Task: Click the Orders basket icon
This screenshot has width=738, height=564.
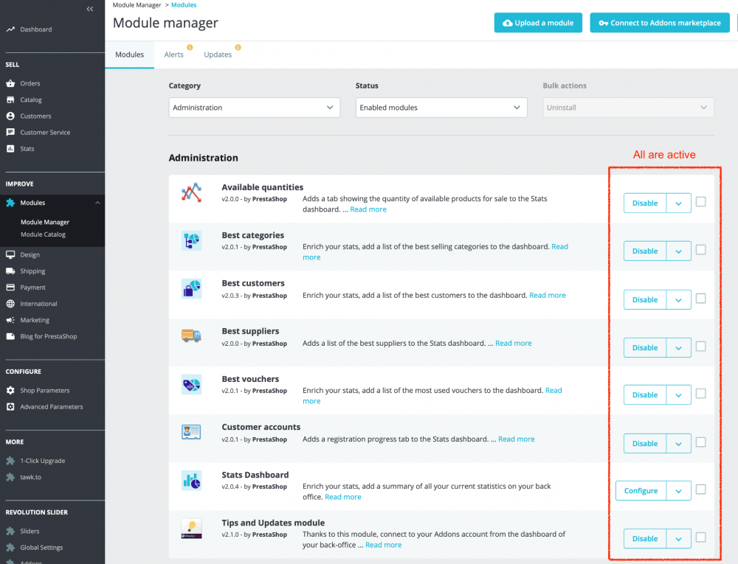Action: pyautogui.click(x=10, y=83)
